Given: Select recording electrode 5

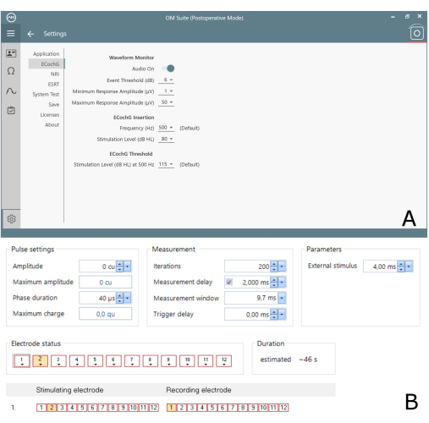Looking at the screenshot, I should click(x=212, y=408).
